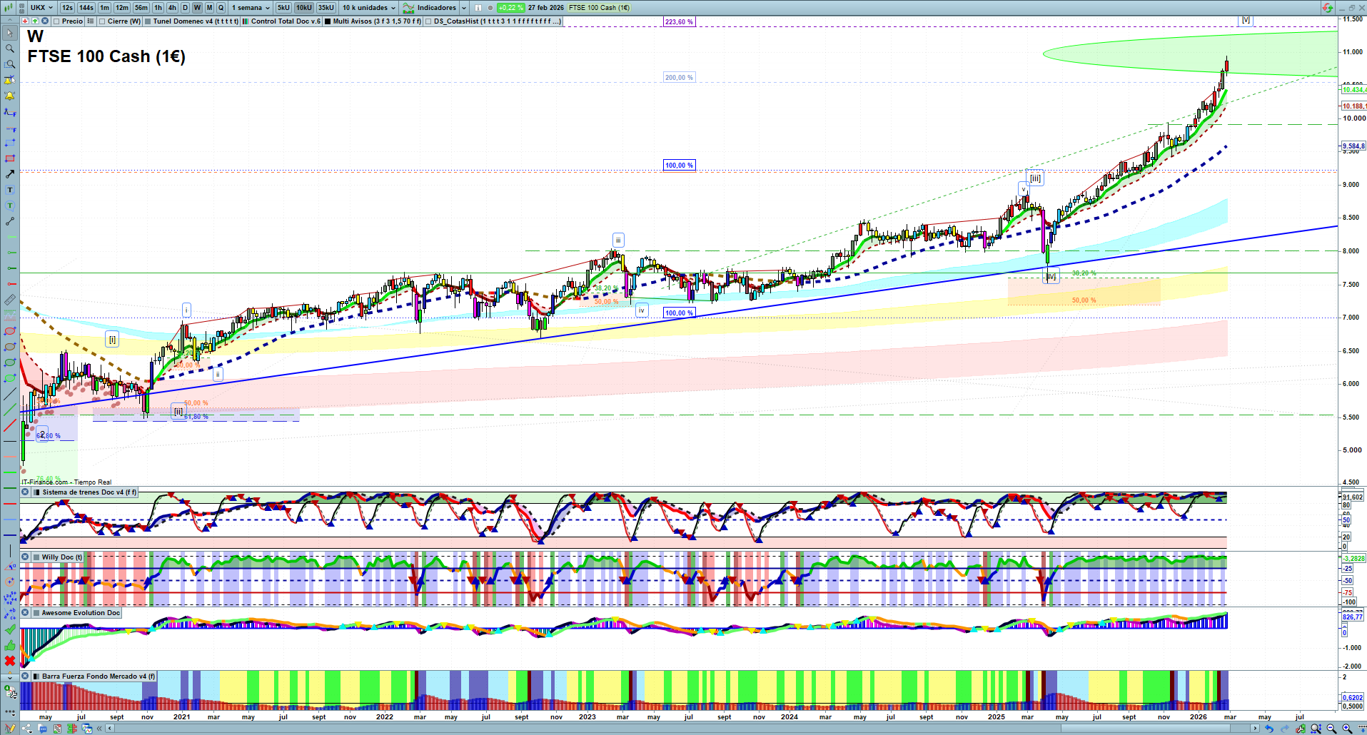Image resolution: width=1367 pixels, height=735 pixels.
Task: Select the brown ellipse drawing tool
Action: [10, 347]
